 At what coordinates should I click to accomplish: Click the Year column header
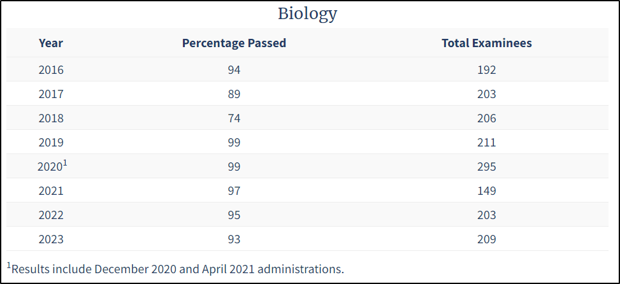coord(51,43)
